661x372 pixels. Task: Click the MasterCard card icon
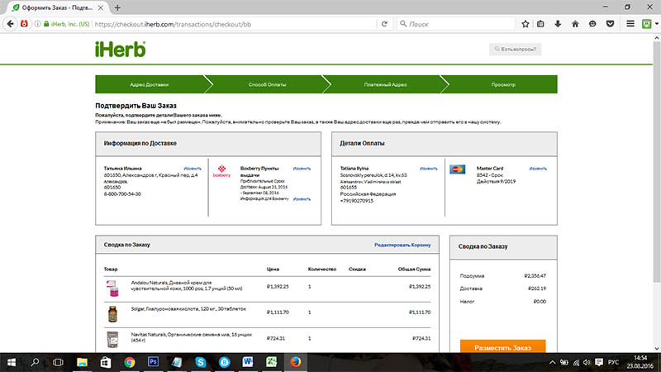(x=458, y=169)
